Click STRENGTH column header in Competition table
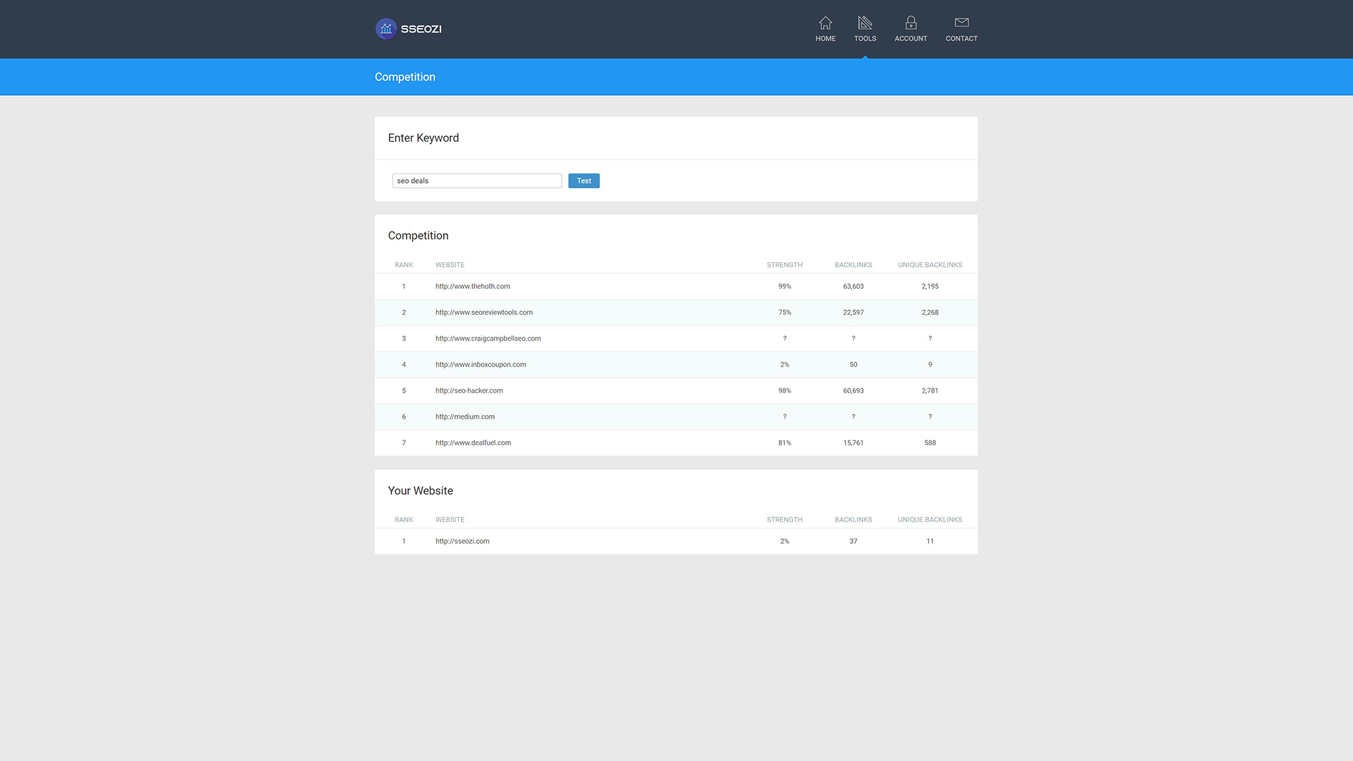1353x761 pixels. pos(784,265)
